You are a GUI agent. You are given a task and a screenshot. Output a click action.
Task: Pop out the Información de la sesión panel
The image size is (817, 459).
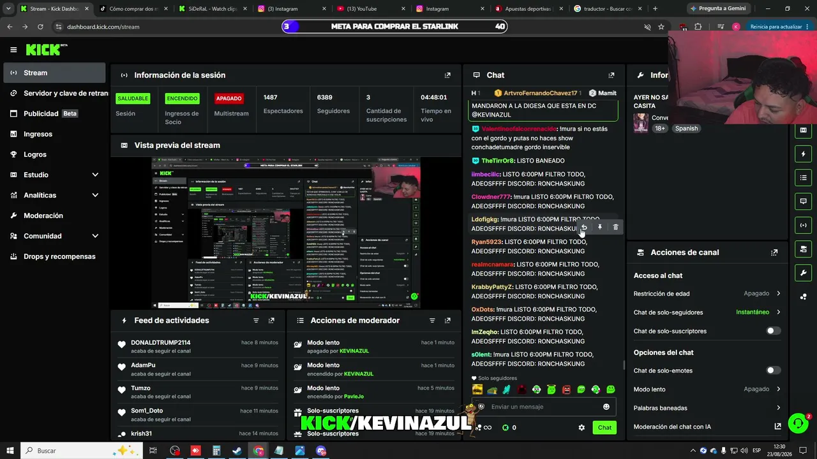pos(447,75)
